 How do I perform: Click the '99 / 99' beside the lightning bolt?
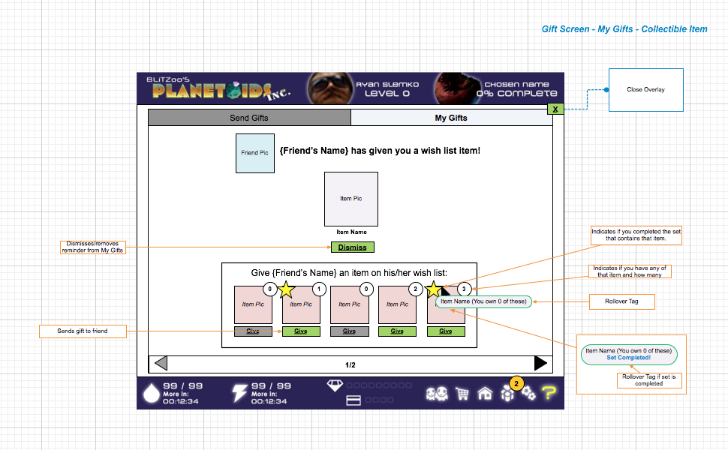tap(271, 386)
